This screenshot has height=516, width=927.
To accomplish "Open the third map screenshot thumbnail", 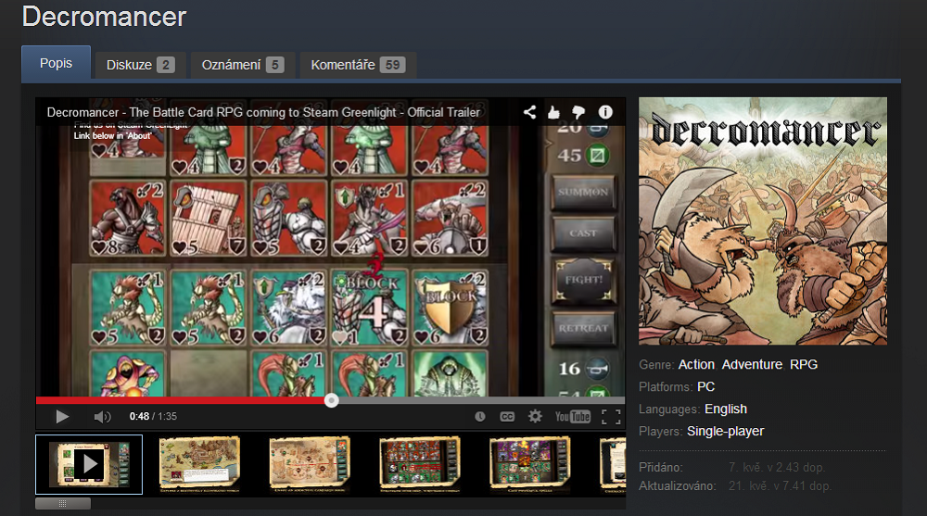I will point(310,464).
